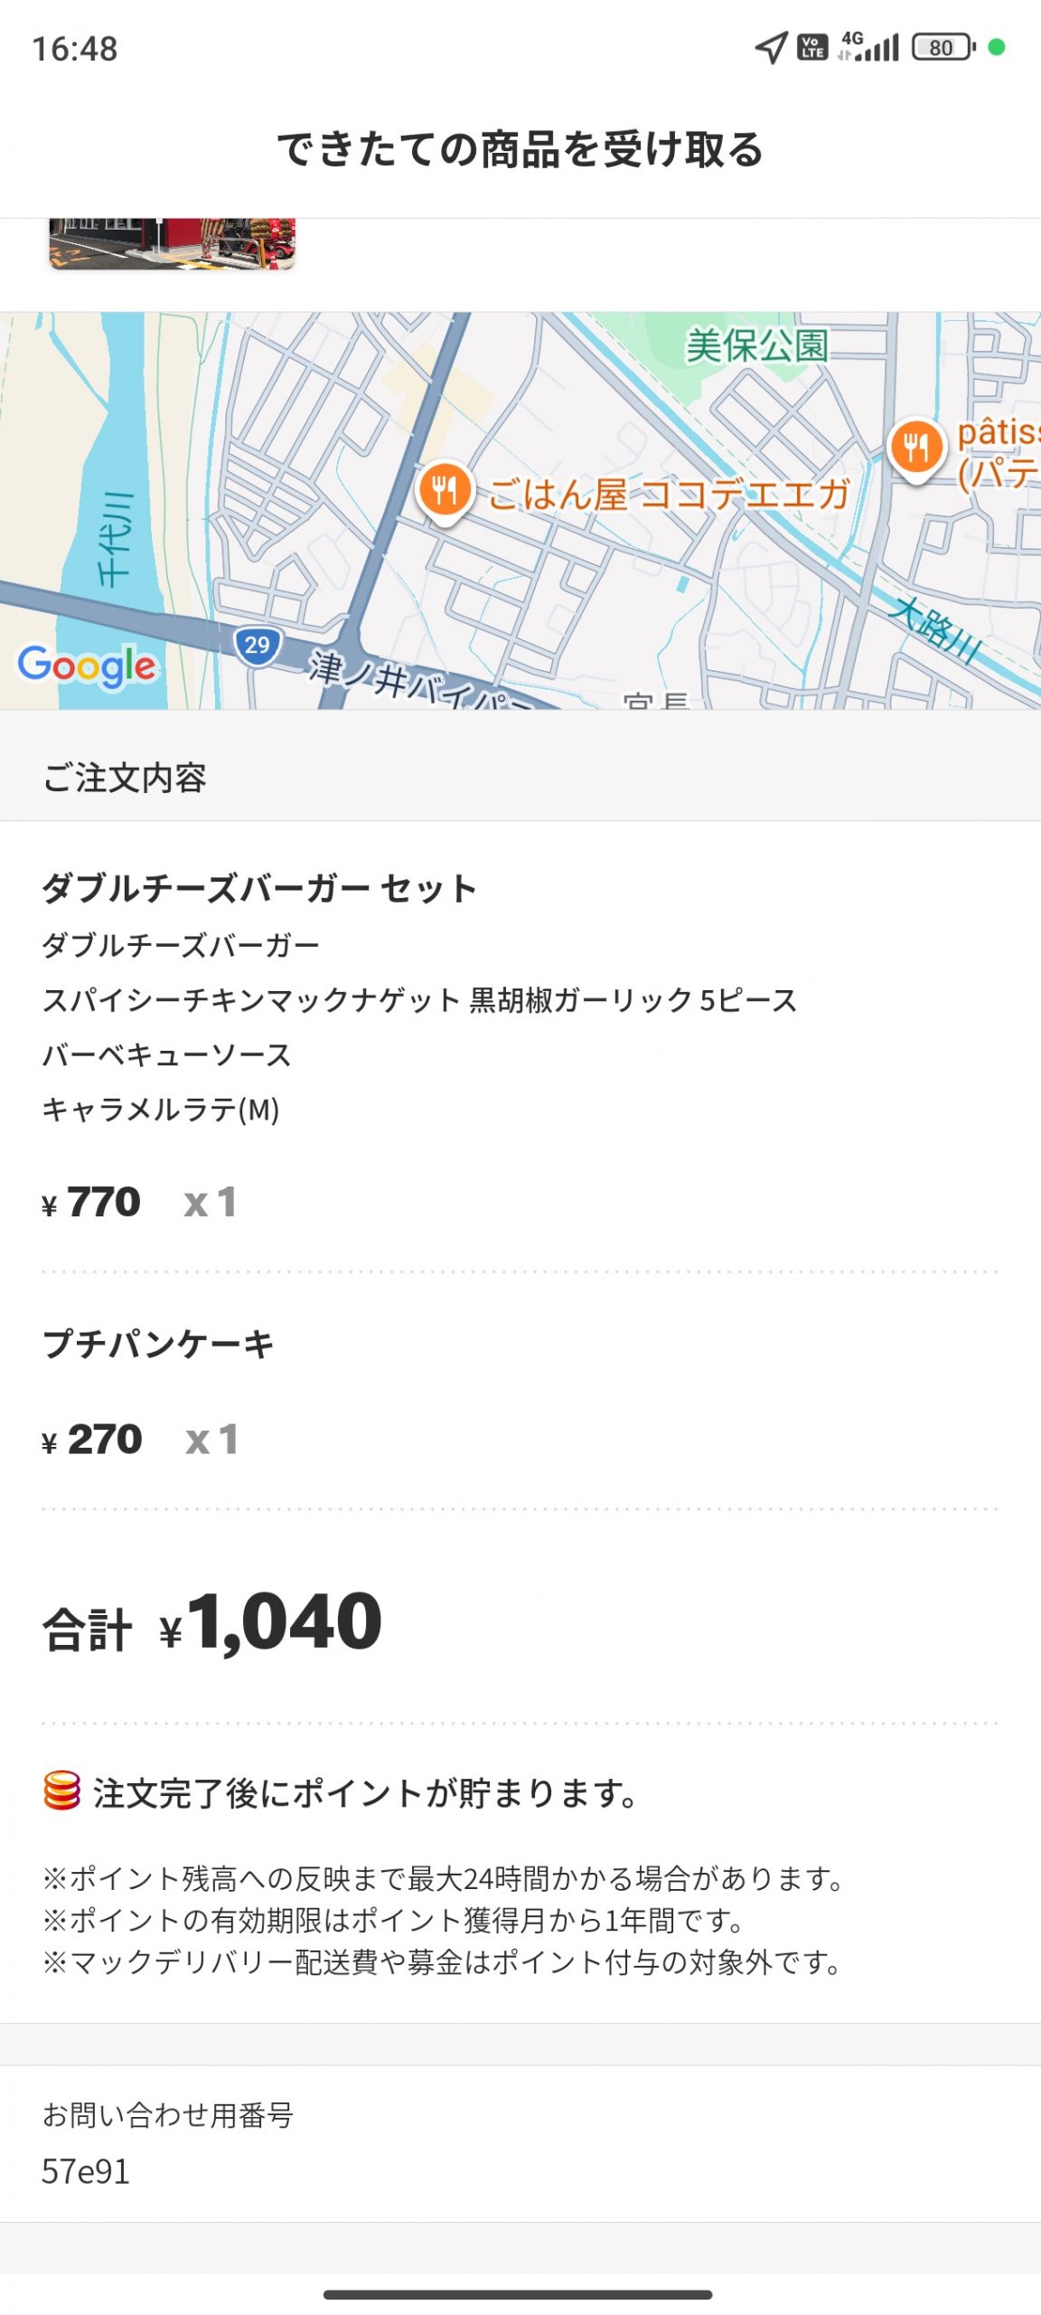Tap the 美保公園 park label on map
The image size is (1041, 2315).
(756, 346)
